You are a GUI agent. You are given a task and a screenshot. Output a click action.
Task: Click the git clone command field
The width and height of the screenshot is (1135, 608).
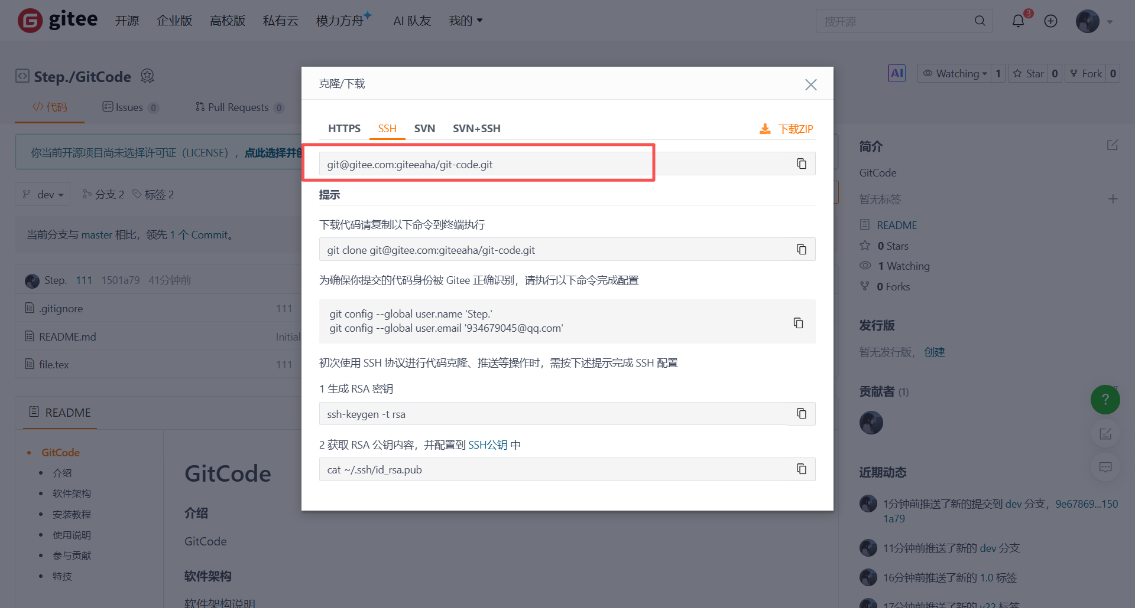click(x=554, y=250)
